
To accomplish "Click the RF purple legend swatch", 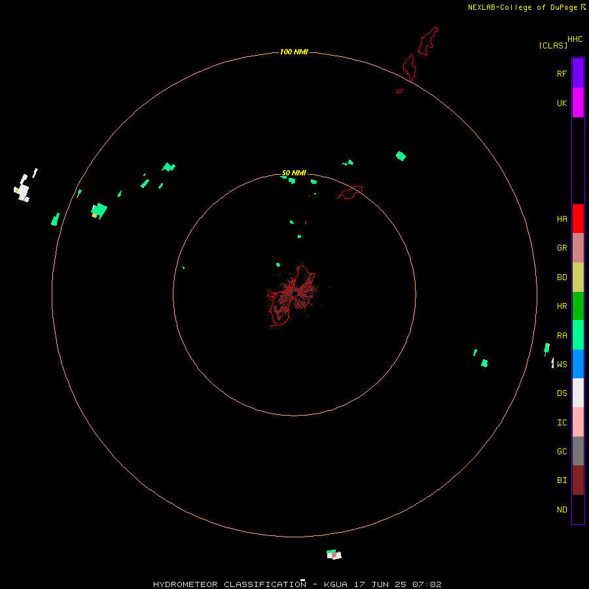I will 578,73.
